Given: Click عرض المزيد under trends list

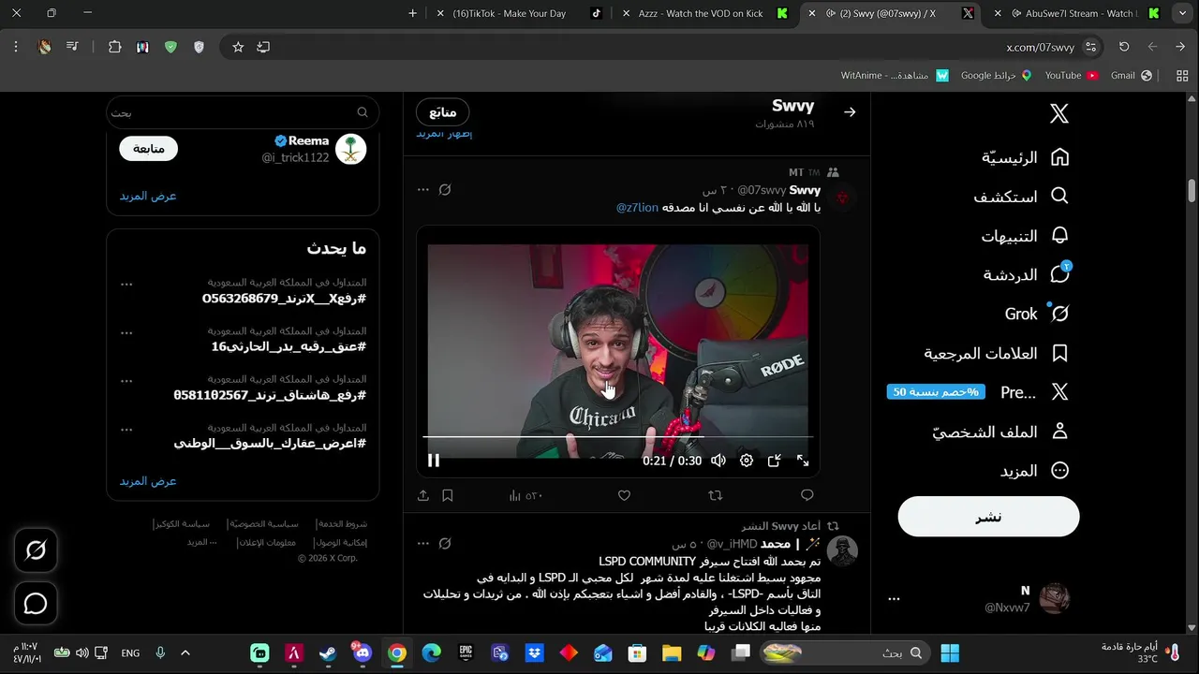Looking at the screenshot, I should click(148, 481).
